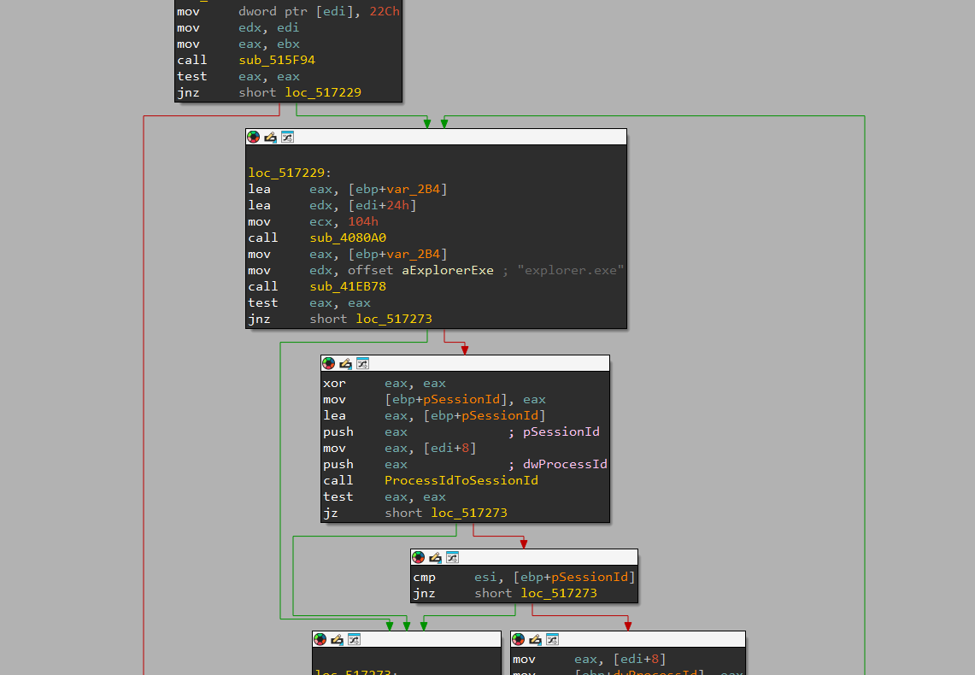Viewport: 975px width, 675px height.
Task: Select pSessionId in lea eax line
Action: pos(499,416)
